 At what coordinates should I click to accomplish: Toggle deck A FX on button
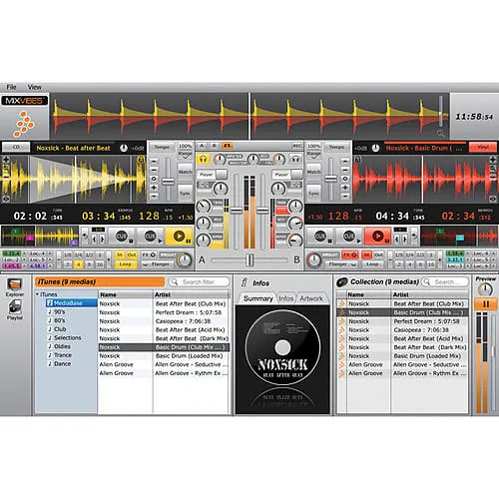[149, 255]
